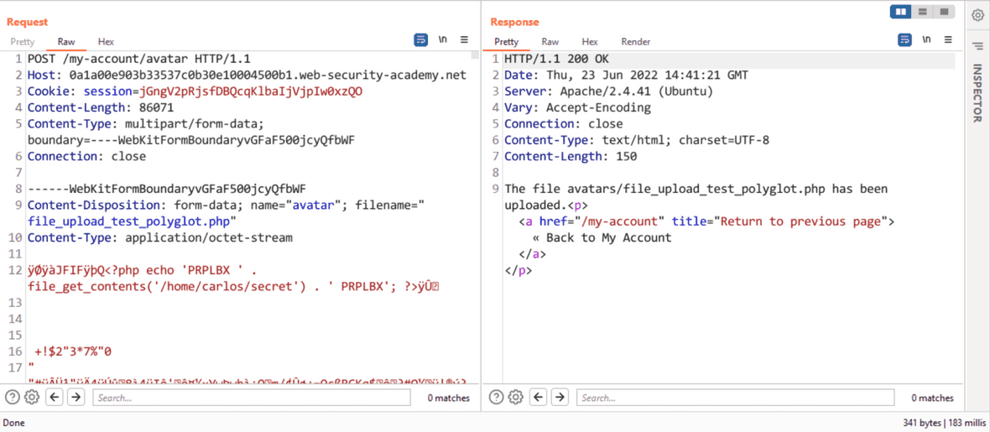The width and height of the screenshot is (990, 432).
Task: Click 'HTTP/1.1 200 OK' response status line
Action: [x=557, y=60]
